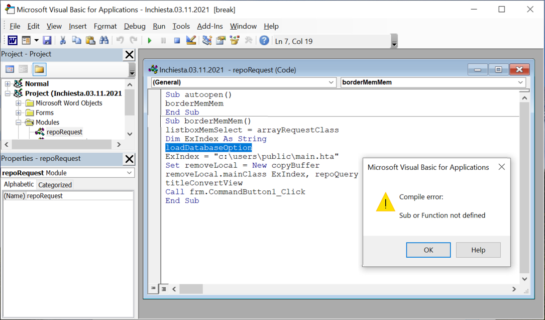The width and height of the screenshot is (545, 320).
Task: Open the Run menu
Action: pos(159,26)
